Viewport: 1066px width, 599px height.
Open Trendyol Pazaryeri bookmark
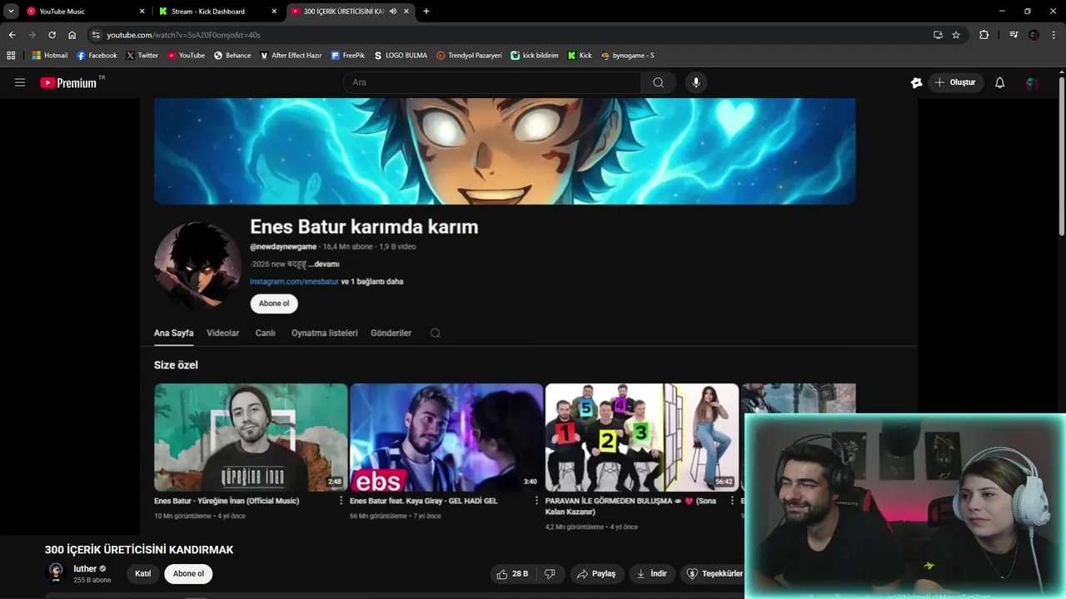click(x=470, y=56)
